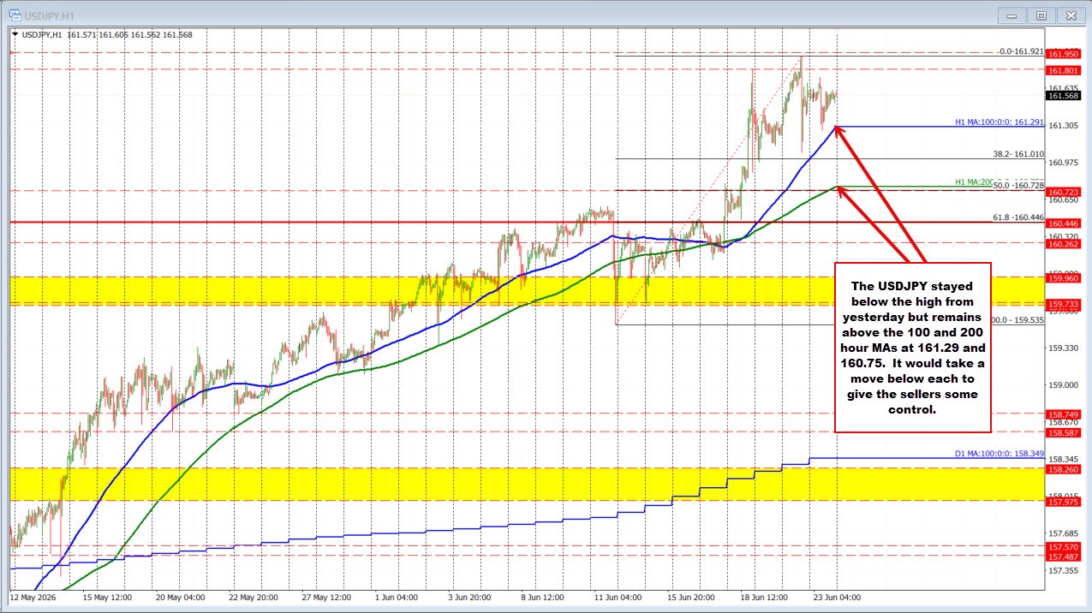This screenshot has height=613, width=1092.
Task: Restore down the USDJPY,H1 chart window
Action: coord(1042,15)
